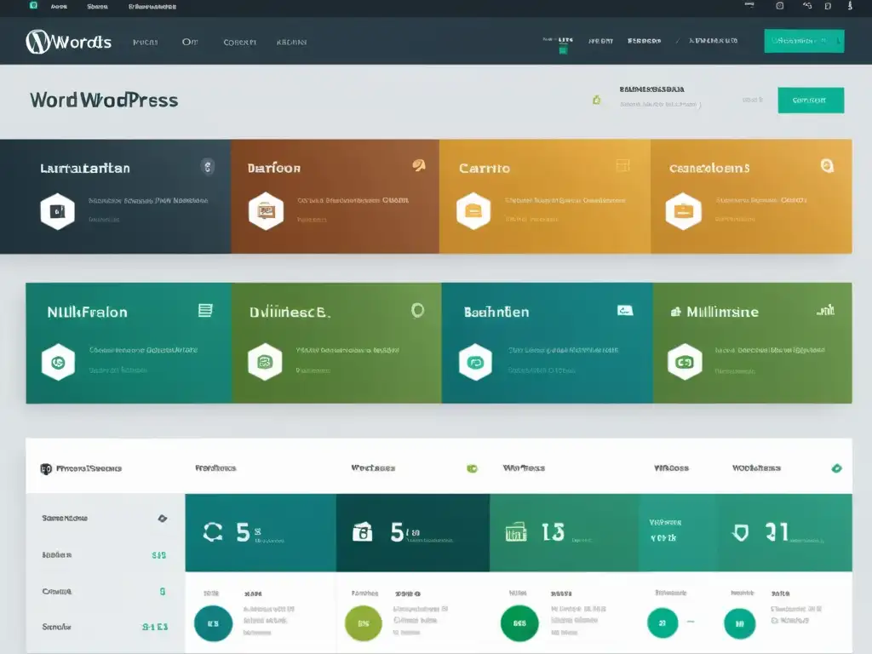Click the green diamond icon at the tab row end
The height and width of the screenshot is (654, 872).
point(836,468)
